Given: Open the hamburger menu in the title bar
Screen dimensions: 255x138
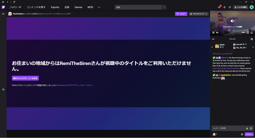Looking at the screenshot, I should tap(3, 2).
